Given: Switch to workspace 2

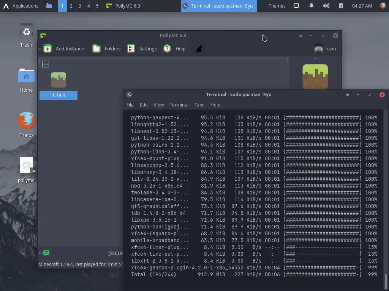Looking at the screenshot, I should 71,6.
